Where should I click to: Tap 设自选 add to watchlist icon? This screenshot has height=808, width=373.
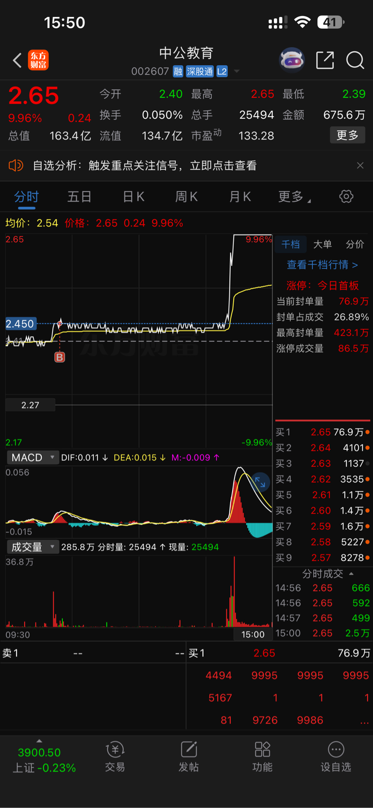coord(336,757)
